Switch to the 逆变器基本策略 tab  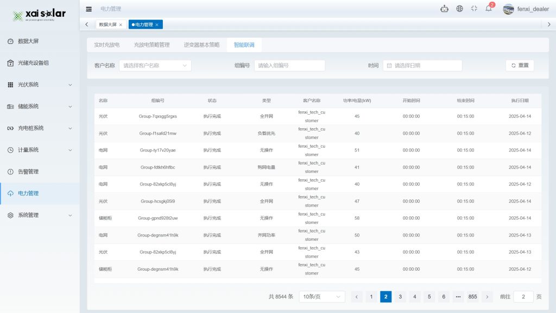point(201,45)
